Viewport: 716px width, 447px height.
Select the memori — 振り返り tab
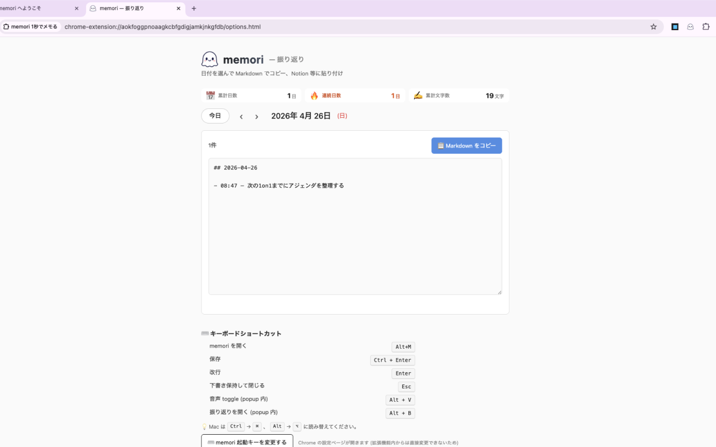tap(136, 8)
